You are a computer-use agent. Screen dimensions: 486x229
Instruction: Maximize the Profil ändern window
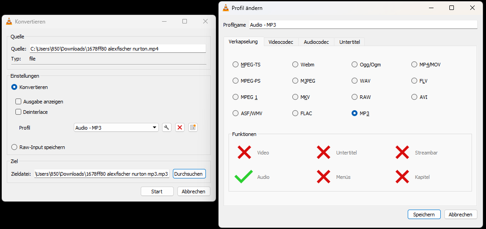(452, 8)
